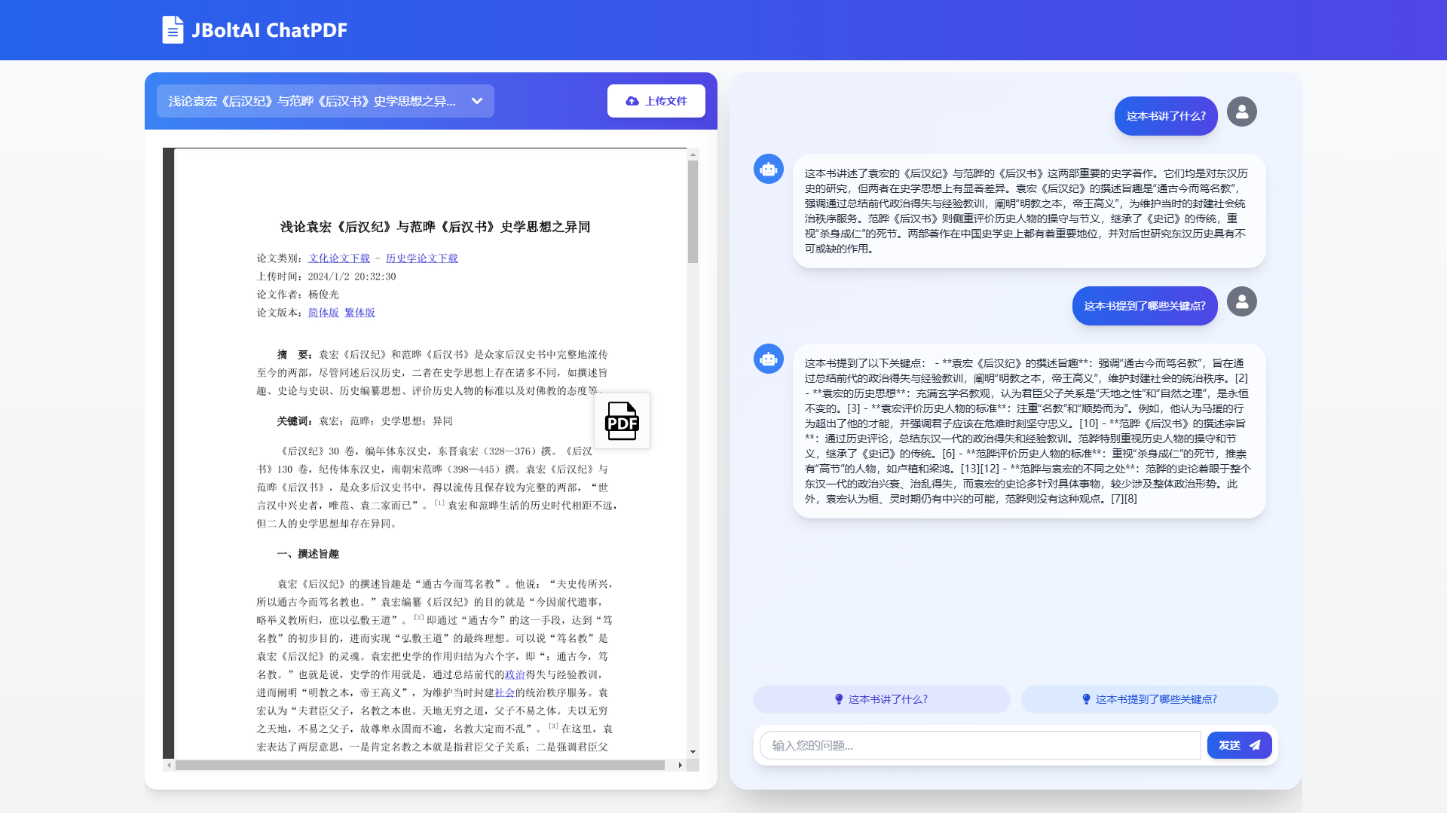Open the 繁体版 link
Screen dimensions: 1447x813
pyautogui.click(x=359, y=313)
